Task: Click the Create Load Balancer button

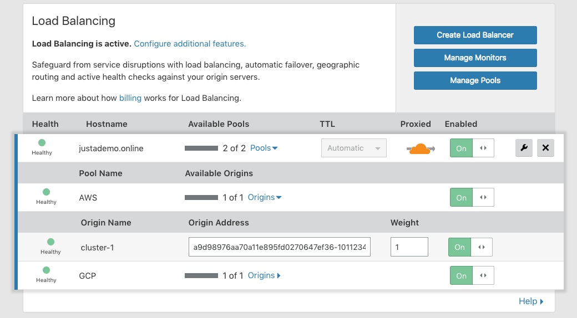Action: [475, 35]
